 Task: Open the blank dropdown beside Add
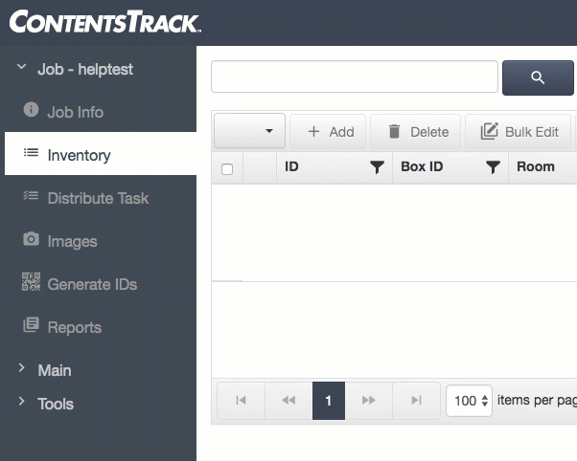[249, 131]
